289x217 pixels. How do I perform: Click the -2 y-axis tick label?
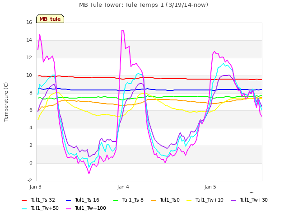tap(30, 180)
